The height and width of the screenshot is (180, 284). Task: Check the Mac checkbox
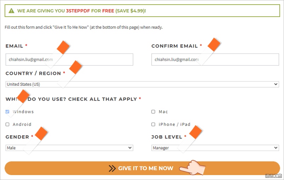click(153, 112)
